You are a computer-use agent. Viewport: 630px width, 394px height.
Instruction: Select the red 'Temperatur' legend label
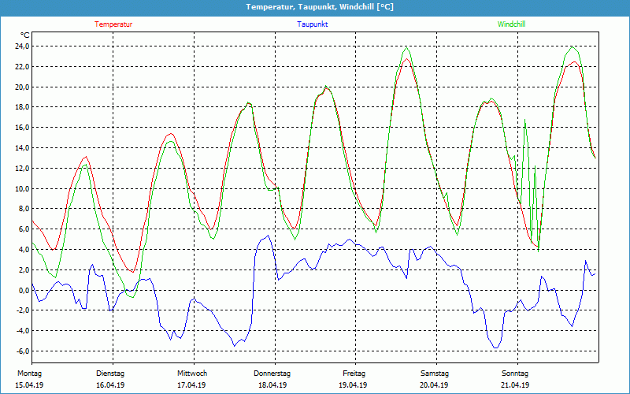[x=113, y=24]
